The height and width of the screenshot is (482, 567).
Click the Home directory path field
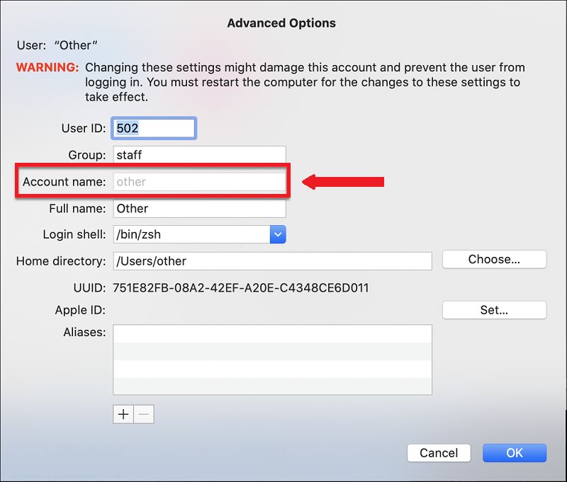point(272,261)
